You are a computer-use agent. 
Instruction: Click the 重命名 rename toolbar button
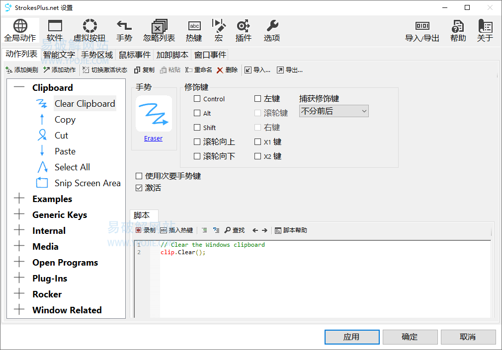click(x=198, y=70)
